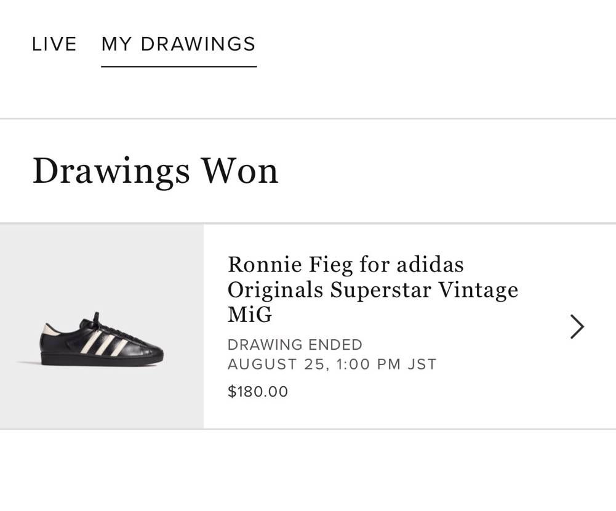
Task: Click the DRAWING ENDED status label
Action: [295, 345]
